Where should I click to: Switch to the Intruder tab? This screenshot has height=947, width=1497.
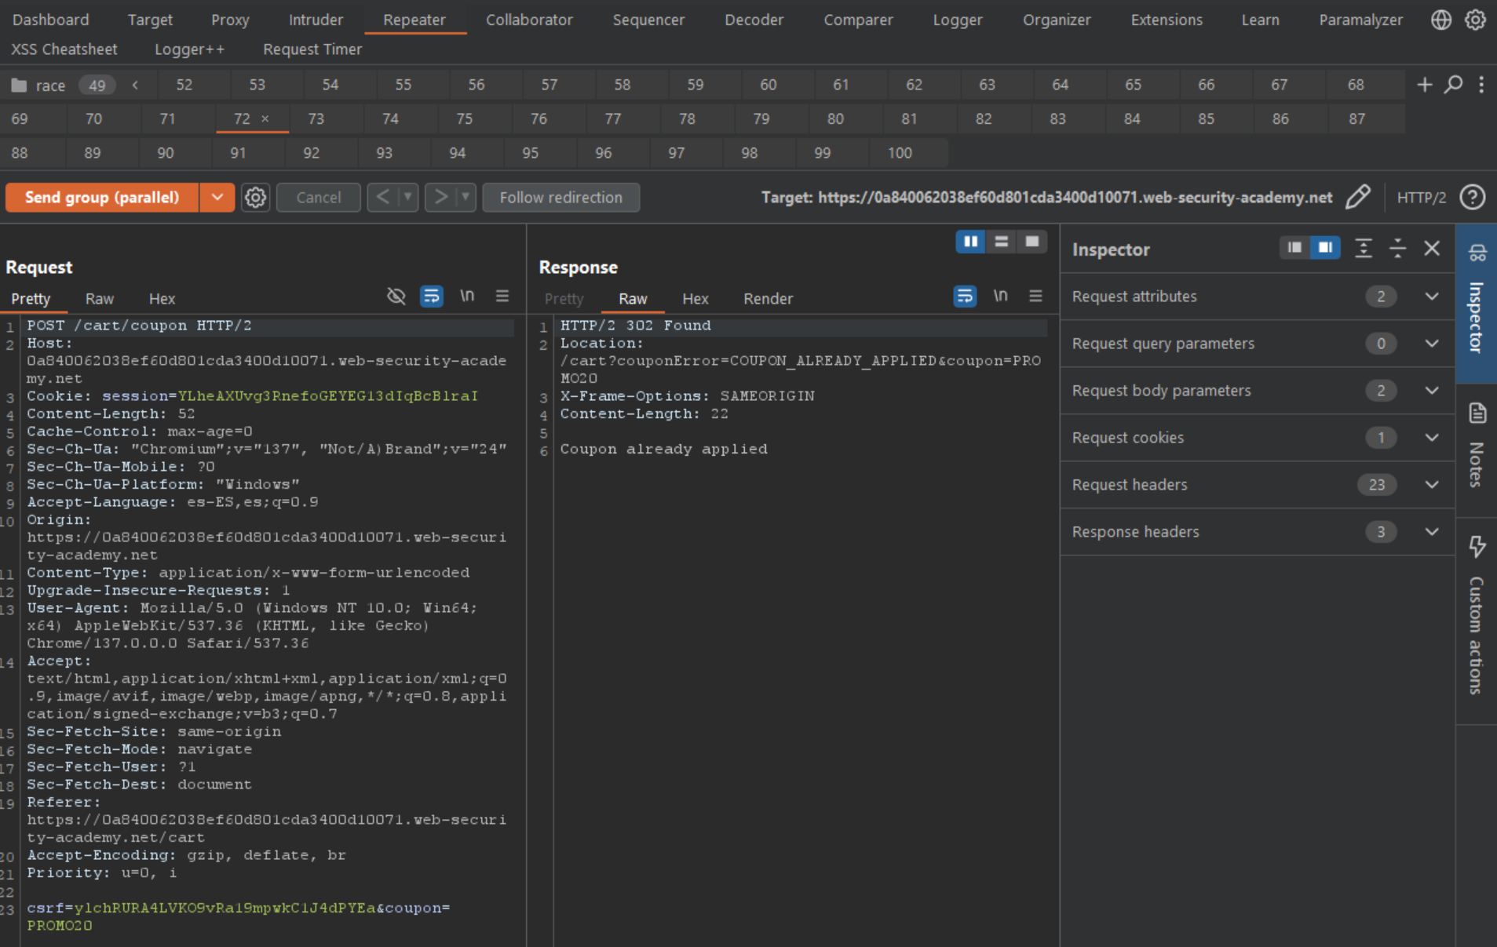click(316, 20)
